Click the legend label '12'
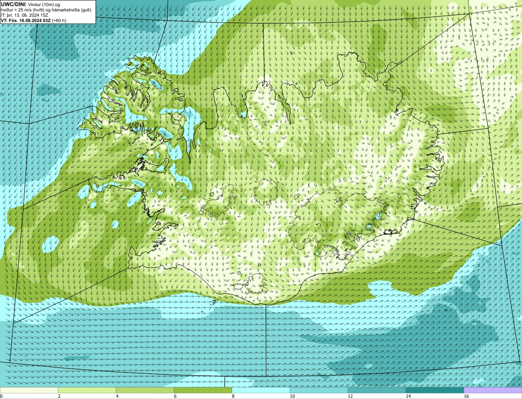 point(350,396)
